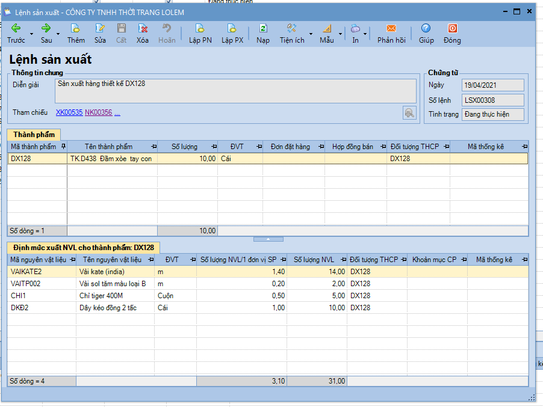Select the Thành phẩm tab
The height and width of the screenshot is (407, 543).
click(x=34, y=135)
